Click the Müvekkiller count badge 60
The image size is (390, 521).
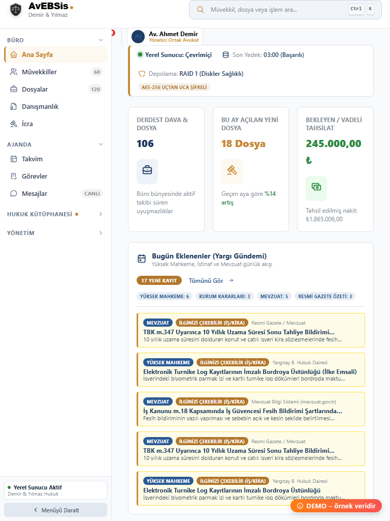pos(97,72)
